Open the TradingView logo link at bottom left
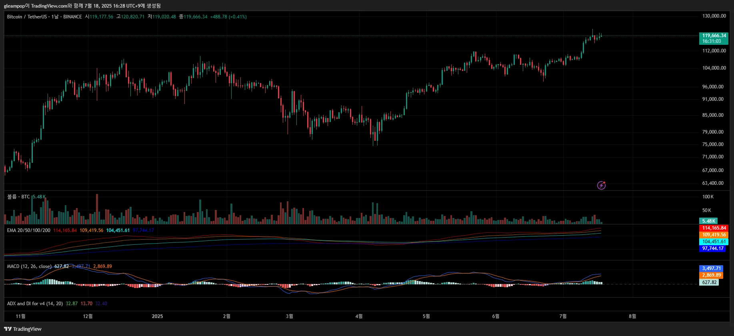 click(23, 329)
